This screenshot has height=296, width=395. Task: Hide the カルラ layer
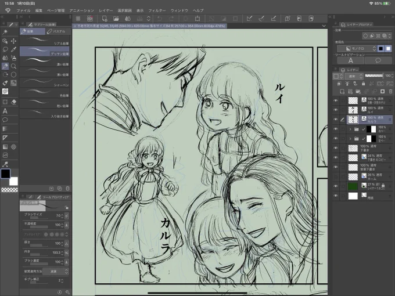(336, 120)
